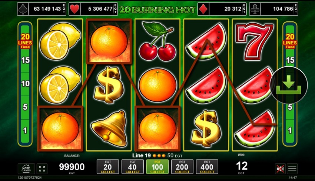
Task: Toggle fullscreen mode with arrows icon
Action: point(42,169)
